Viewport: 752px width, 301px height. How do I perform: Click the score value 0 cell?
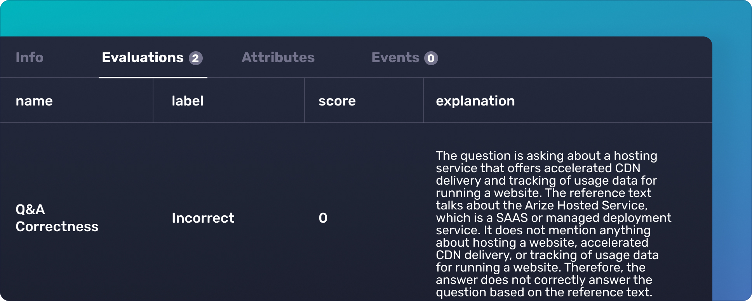(x=323, y=218)
